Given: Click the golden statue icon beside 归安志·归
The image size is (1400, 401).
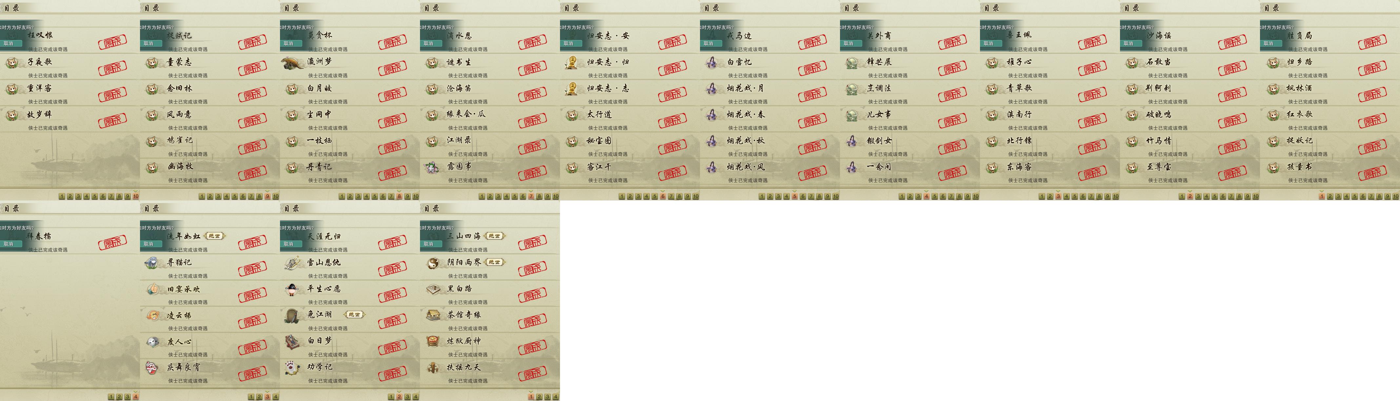Looking at the screenshot, I should click(571, 63).
